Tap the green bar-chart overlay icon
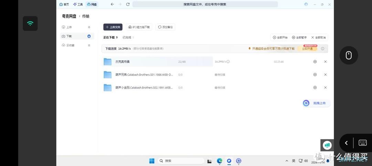 coord(327,145)
